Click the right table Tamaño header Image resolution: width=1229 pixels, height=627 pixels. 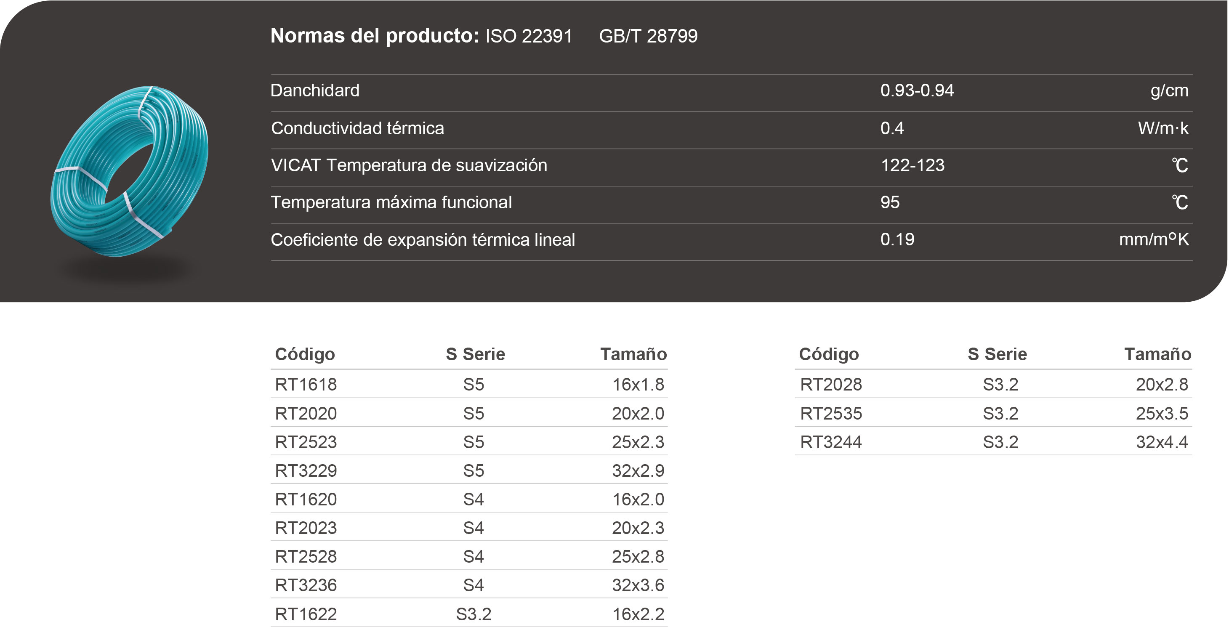(x=1157, y=354)
